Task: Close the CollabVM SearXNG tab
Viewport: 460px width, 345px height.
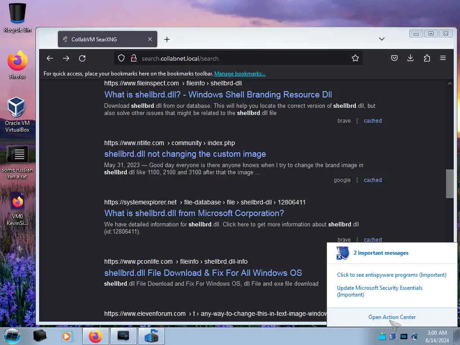Action: point(150,39)
